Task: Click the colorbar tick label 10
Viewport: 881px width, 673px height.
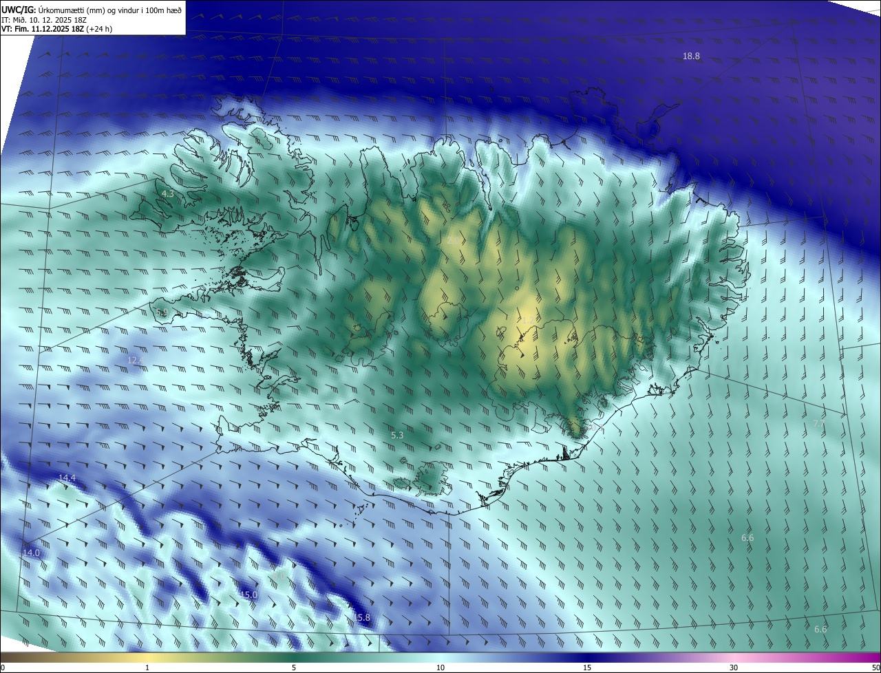Action: [x=440, y=667]
